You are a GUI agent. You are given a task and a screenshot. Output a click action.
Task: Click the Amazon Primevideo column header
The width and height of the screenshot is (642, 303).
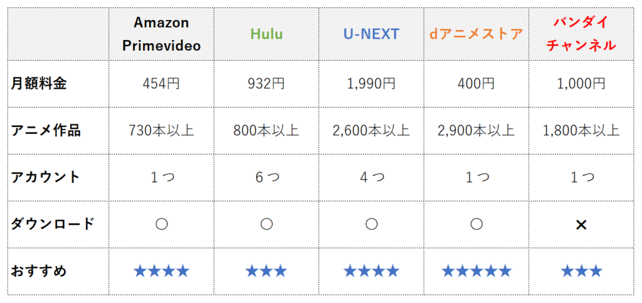pos(161,34)
